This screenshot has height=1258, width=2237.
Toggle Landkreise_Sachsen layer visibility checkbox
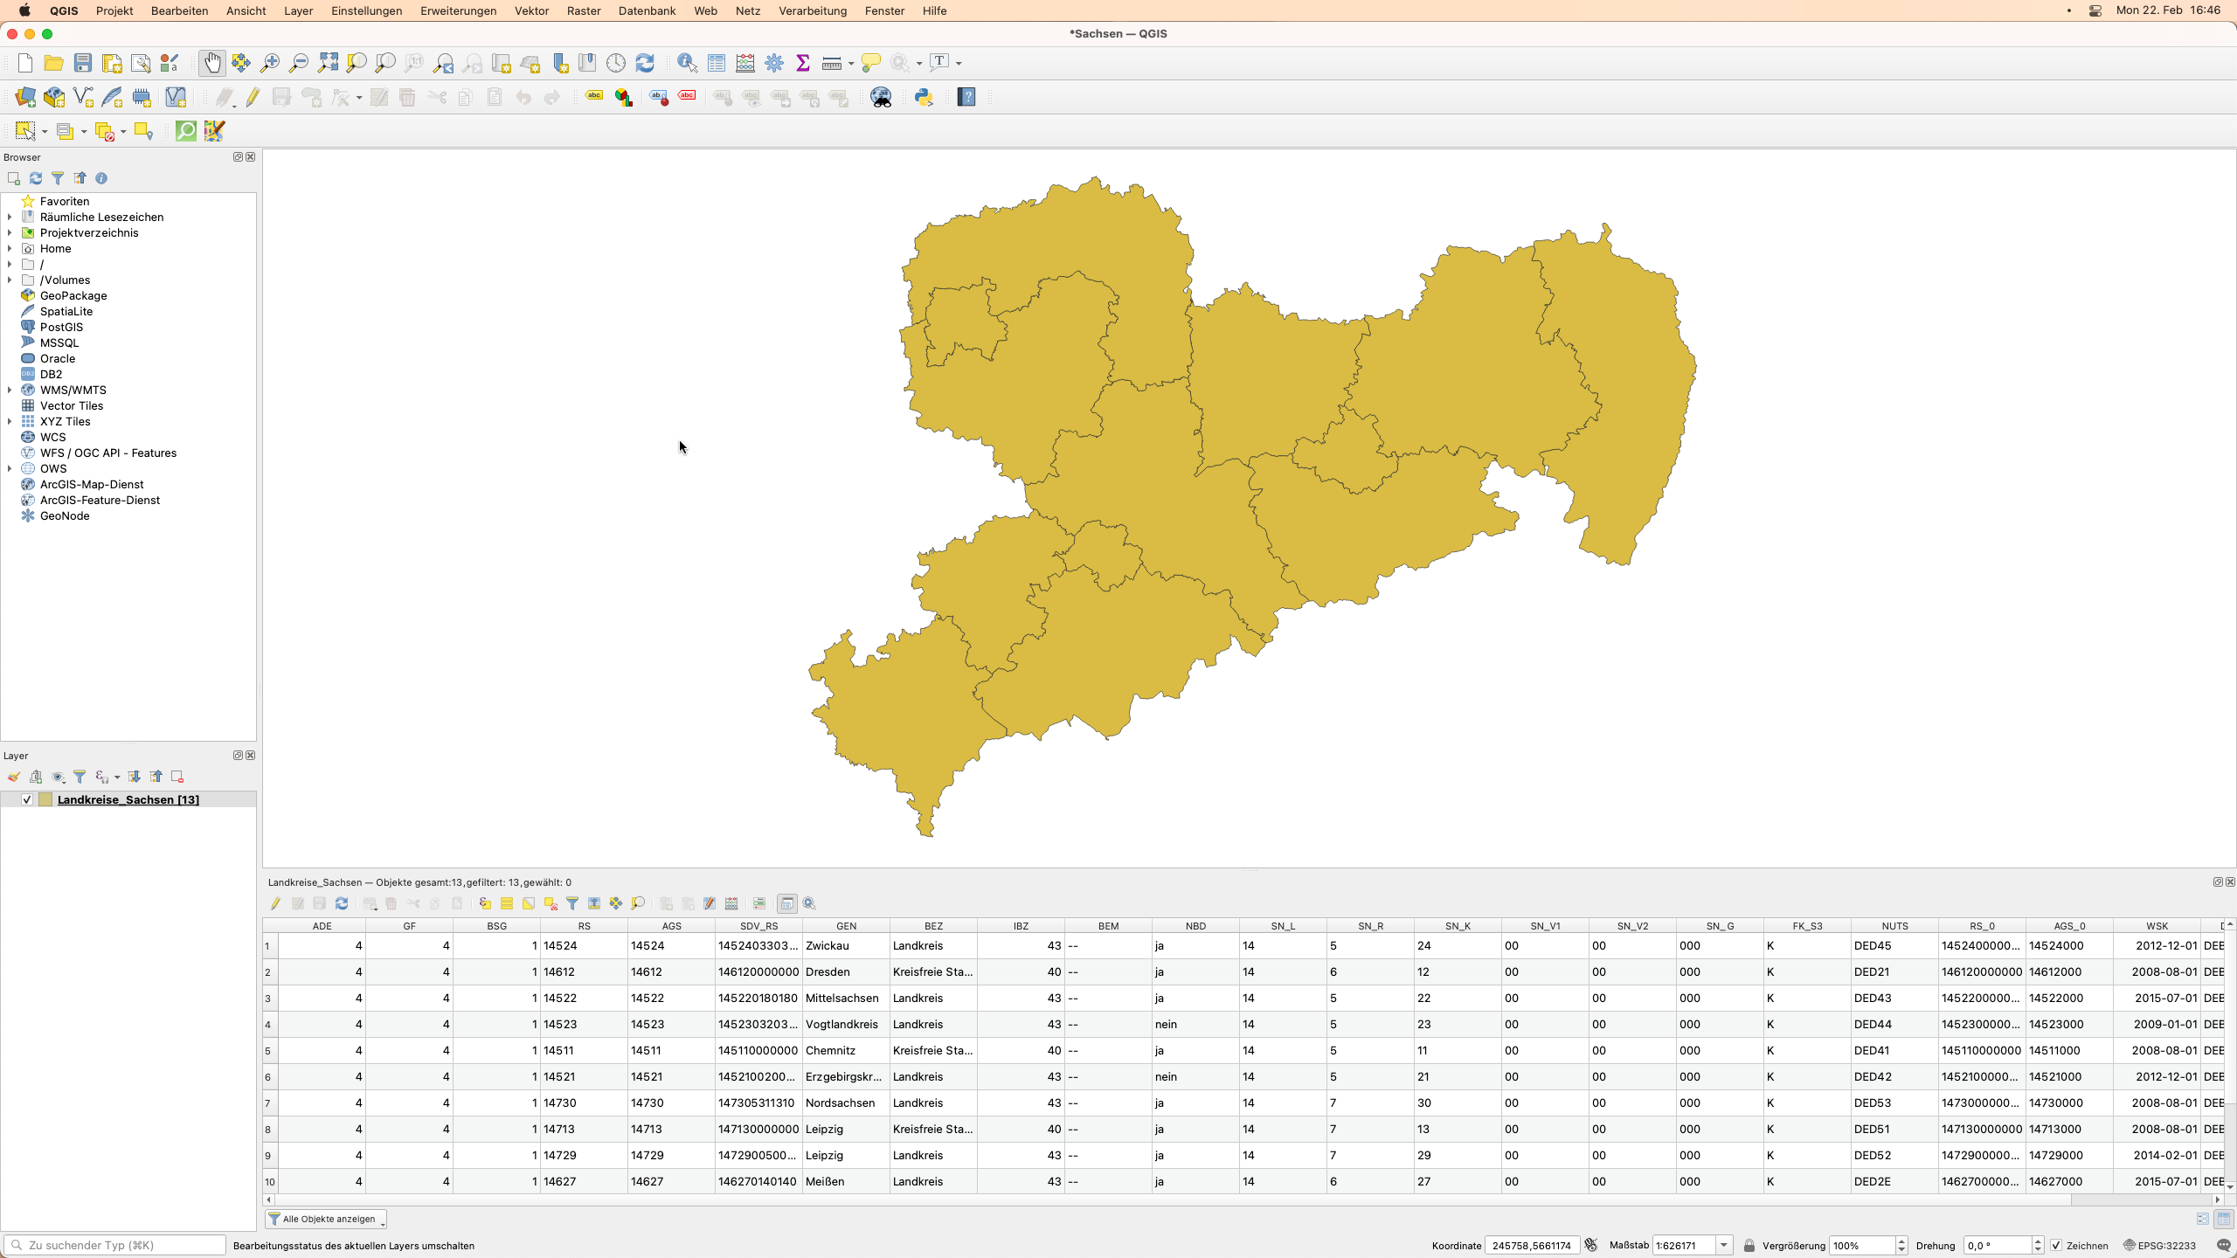[27, 799]
